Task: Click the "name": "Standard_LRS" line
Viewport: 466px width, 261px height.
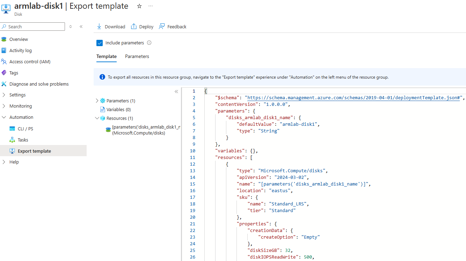Action: [x=278, y=204]
